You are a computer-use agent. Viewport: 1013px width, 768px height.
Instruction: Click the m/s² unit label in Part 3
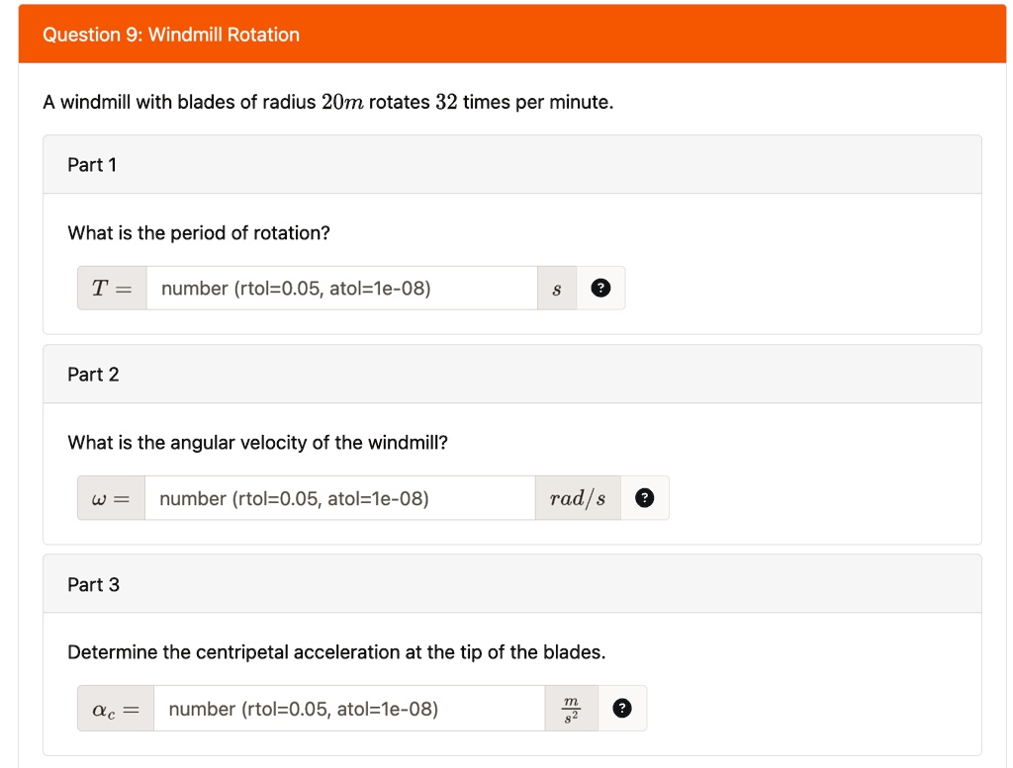(570, 708)
